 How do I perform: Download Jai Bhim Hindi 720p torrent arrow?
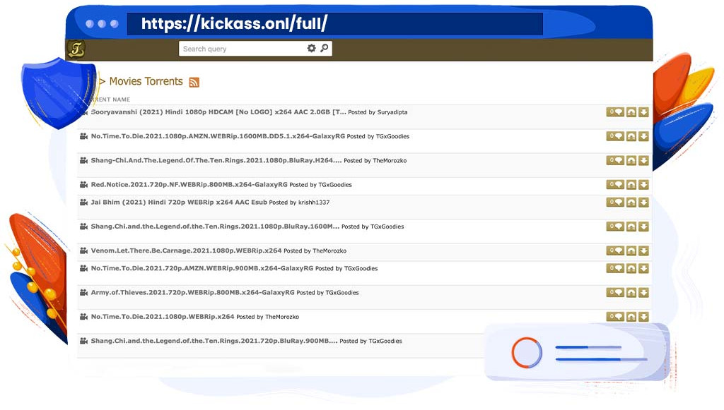tap(643, 203)
